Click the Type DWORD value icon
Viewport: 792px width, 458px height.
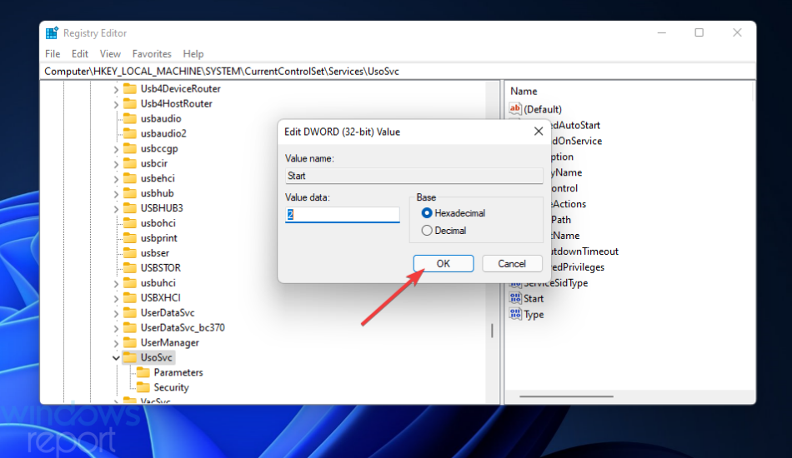pos(515,314)
